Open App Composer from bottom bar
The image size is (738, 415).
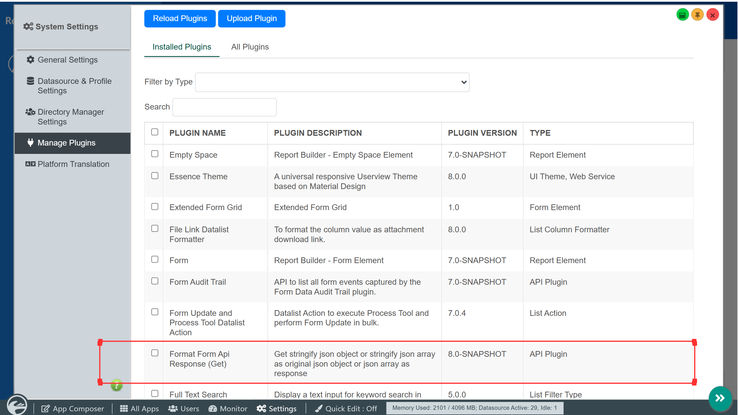click(73, 408)
